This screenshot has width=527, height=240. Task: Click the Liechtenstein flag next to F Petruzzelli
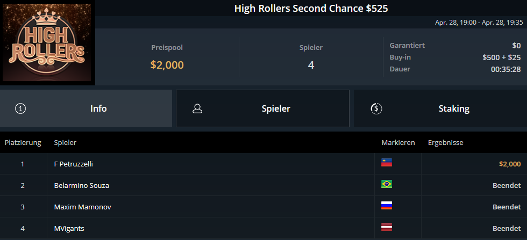click(387, 163)
